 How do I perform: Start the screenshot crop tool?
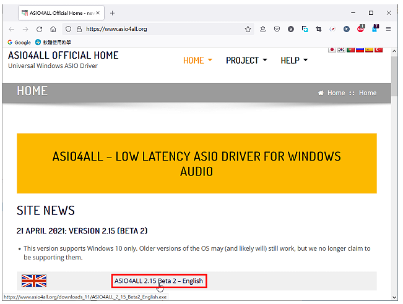click(x=319, y=29)
